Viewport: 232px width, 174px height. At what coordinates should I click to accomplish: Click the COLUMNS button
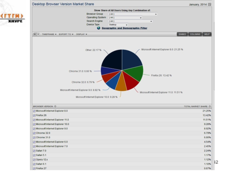click(x=195, y=34)
